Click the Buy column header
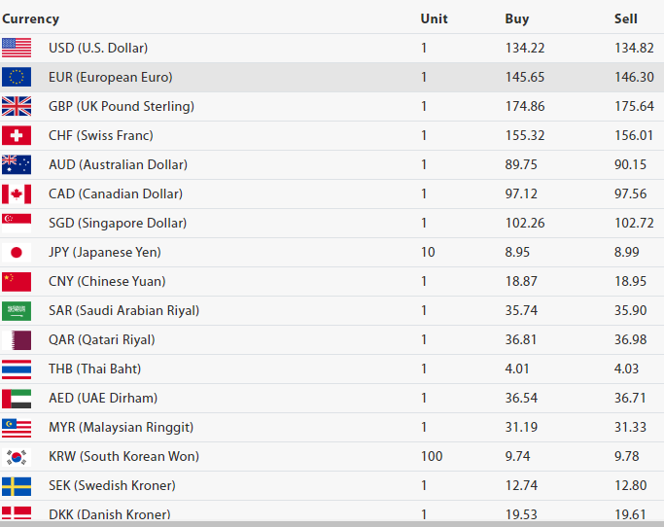Image resolution: width=664 pixels, height=527 pixels. pyautogui.click(x=517, y=18)
